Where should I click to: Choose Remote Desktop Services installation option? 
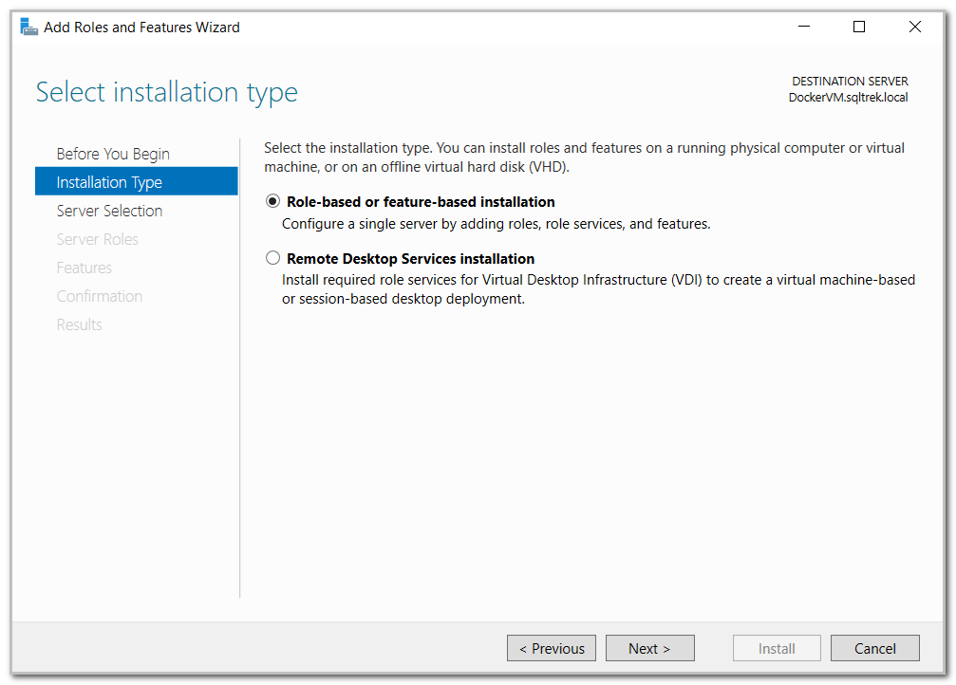point(272,257)
